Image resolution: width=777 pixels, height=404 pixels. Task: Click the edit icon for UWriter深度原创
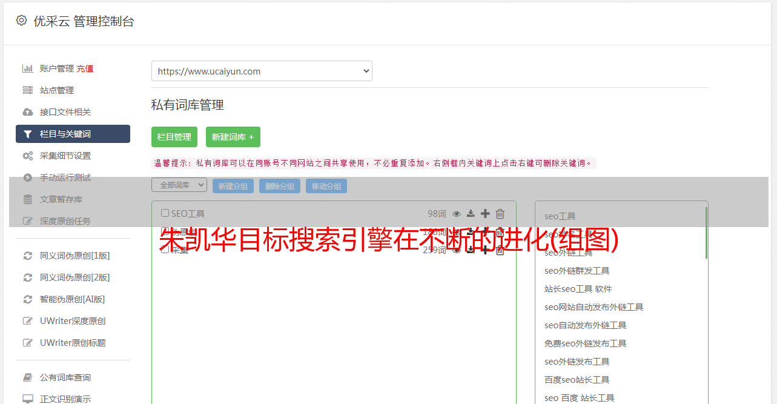click(28, 321)
